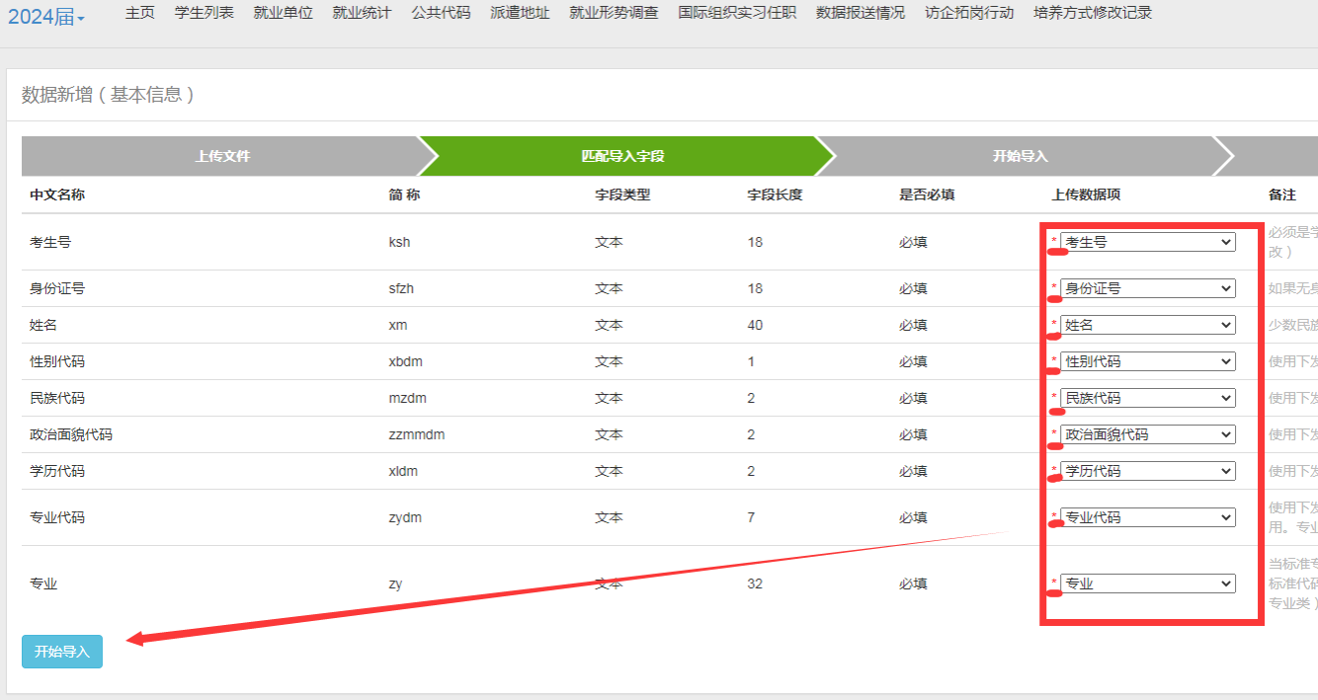Go to 主页 in navigation bar
Image resolution: width=1318 pixels, height=700 pixels.
pyautogui.click(x=140, y=13)
